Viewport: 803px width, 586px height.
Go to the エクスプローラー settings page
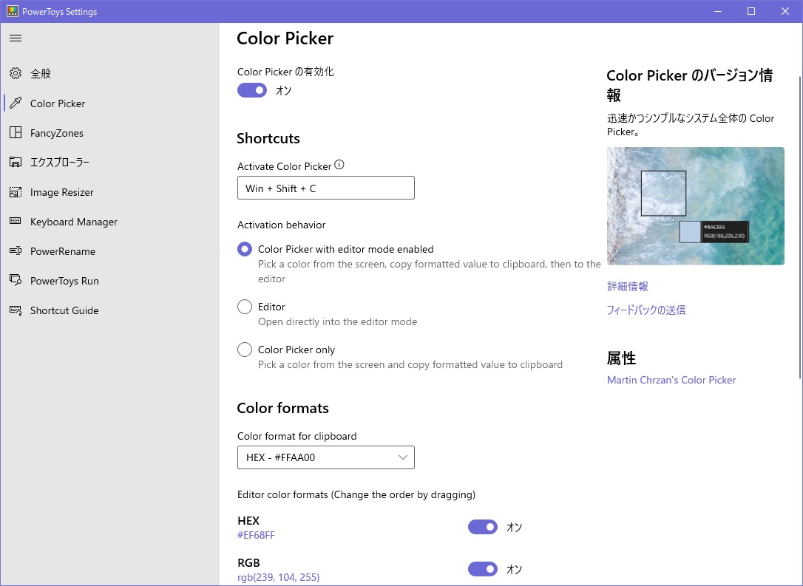pyautogui.click(x=109, y=163)
